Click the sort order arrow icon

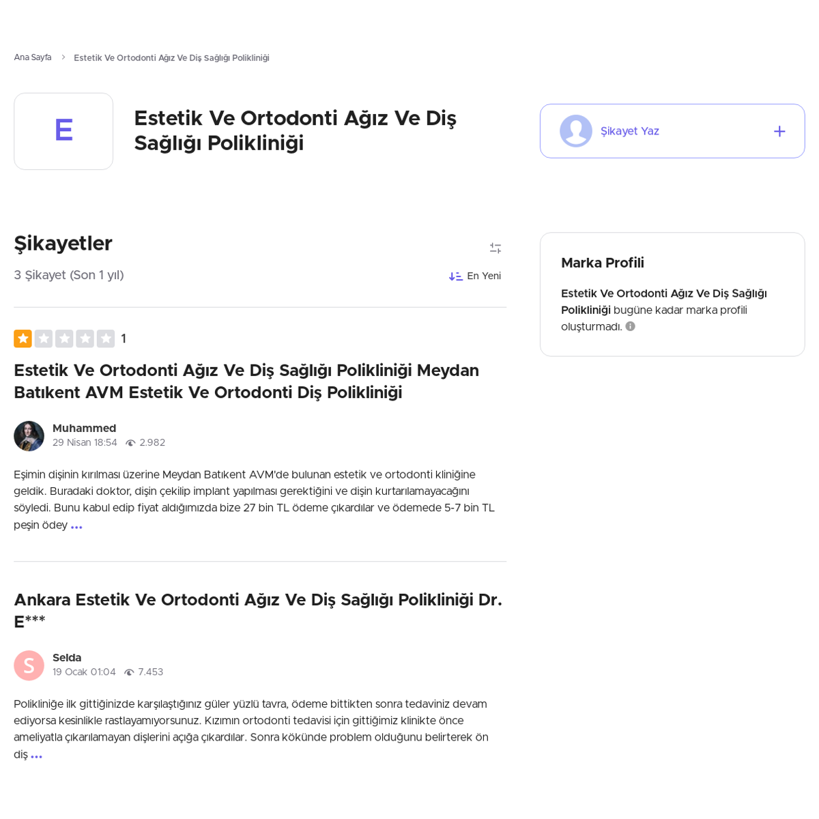(455, 276)
